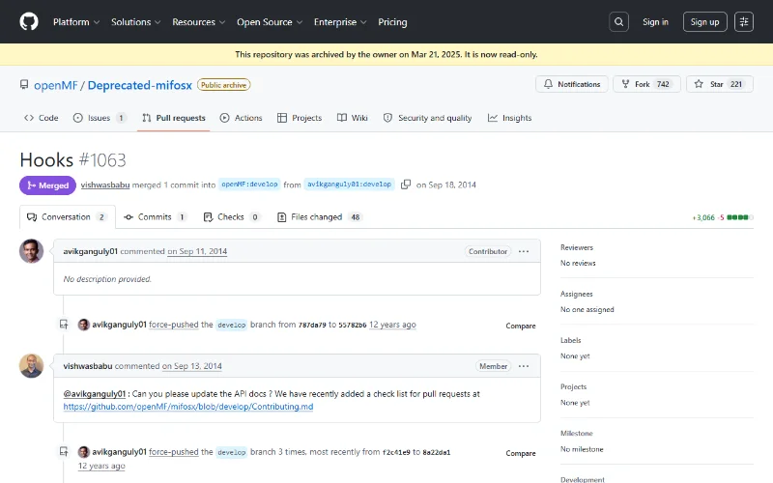The image size is (773, 483).
Task: Expand the Solutions menu
Action: (x=136, y=22)
